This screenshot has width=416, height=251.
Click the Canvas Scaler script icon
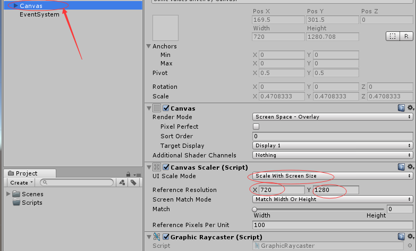[x=157, y=167]
